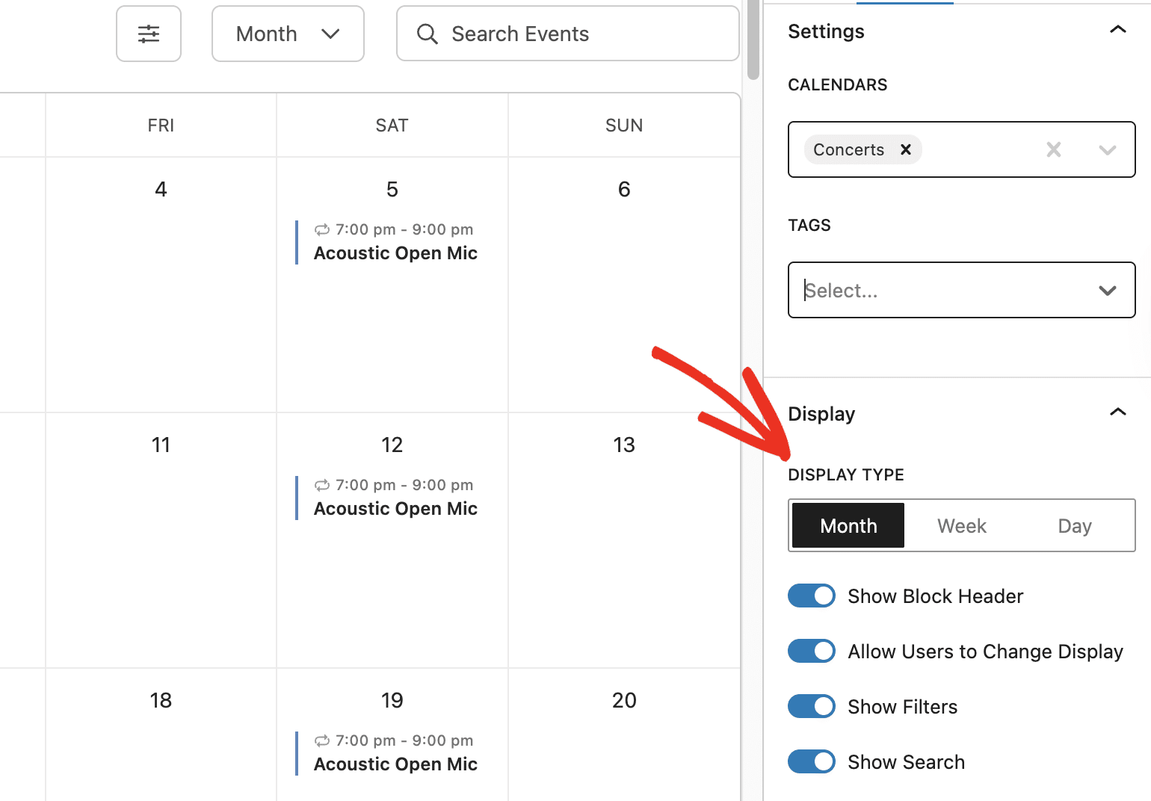Image resolution: width=1151 pixels, height=801 pixels.
Task: Open Acoustic Open Mic on the 5th
Action: [395, 253]
